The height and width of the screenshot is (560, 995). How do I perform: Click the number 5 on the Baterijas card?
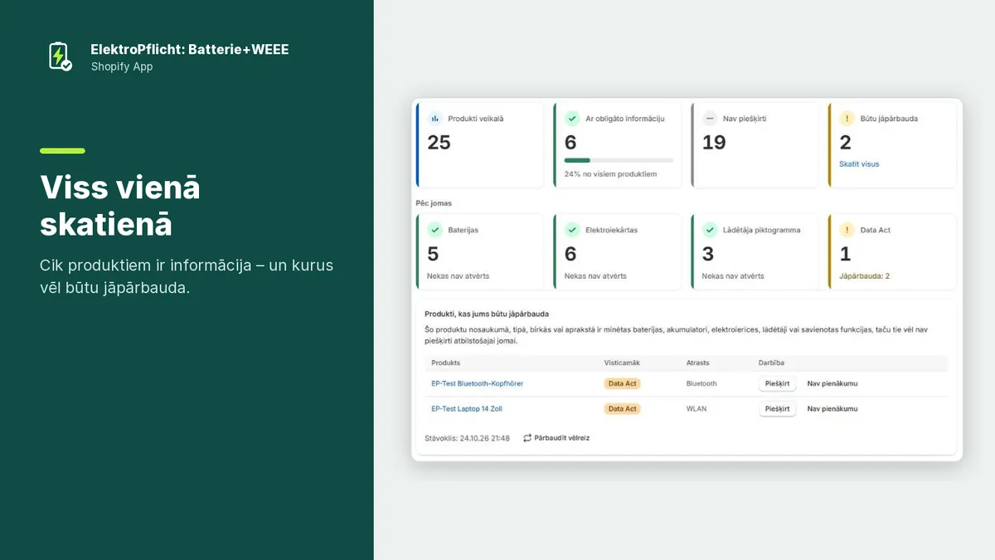tap(433, 254)
